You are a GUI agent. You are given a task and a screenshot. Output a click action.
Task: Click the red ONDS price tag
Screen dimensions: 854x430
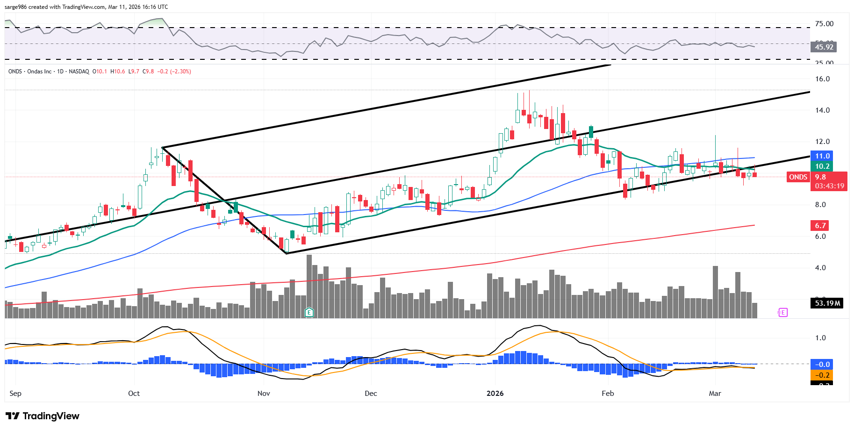coord(798,177)
